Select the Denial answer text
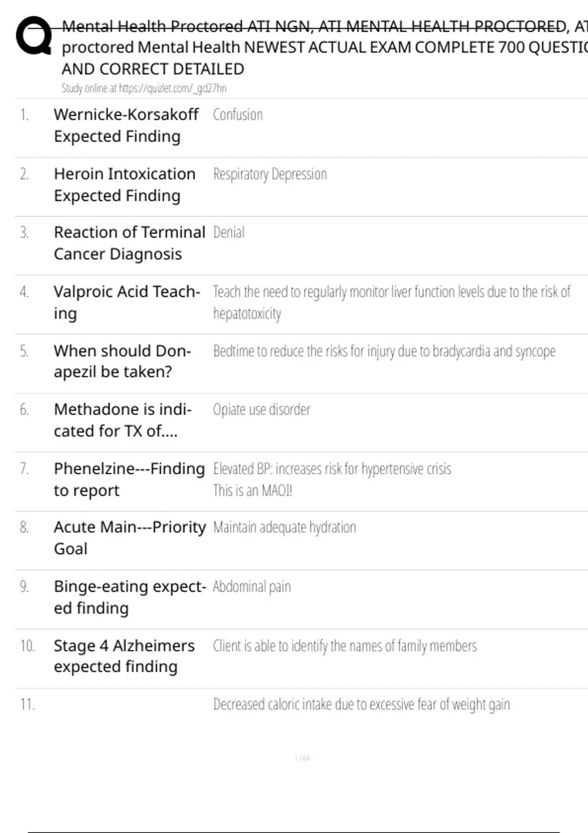The image size is (588, 833). pyautogui.click(x=229, y=232)
